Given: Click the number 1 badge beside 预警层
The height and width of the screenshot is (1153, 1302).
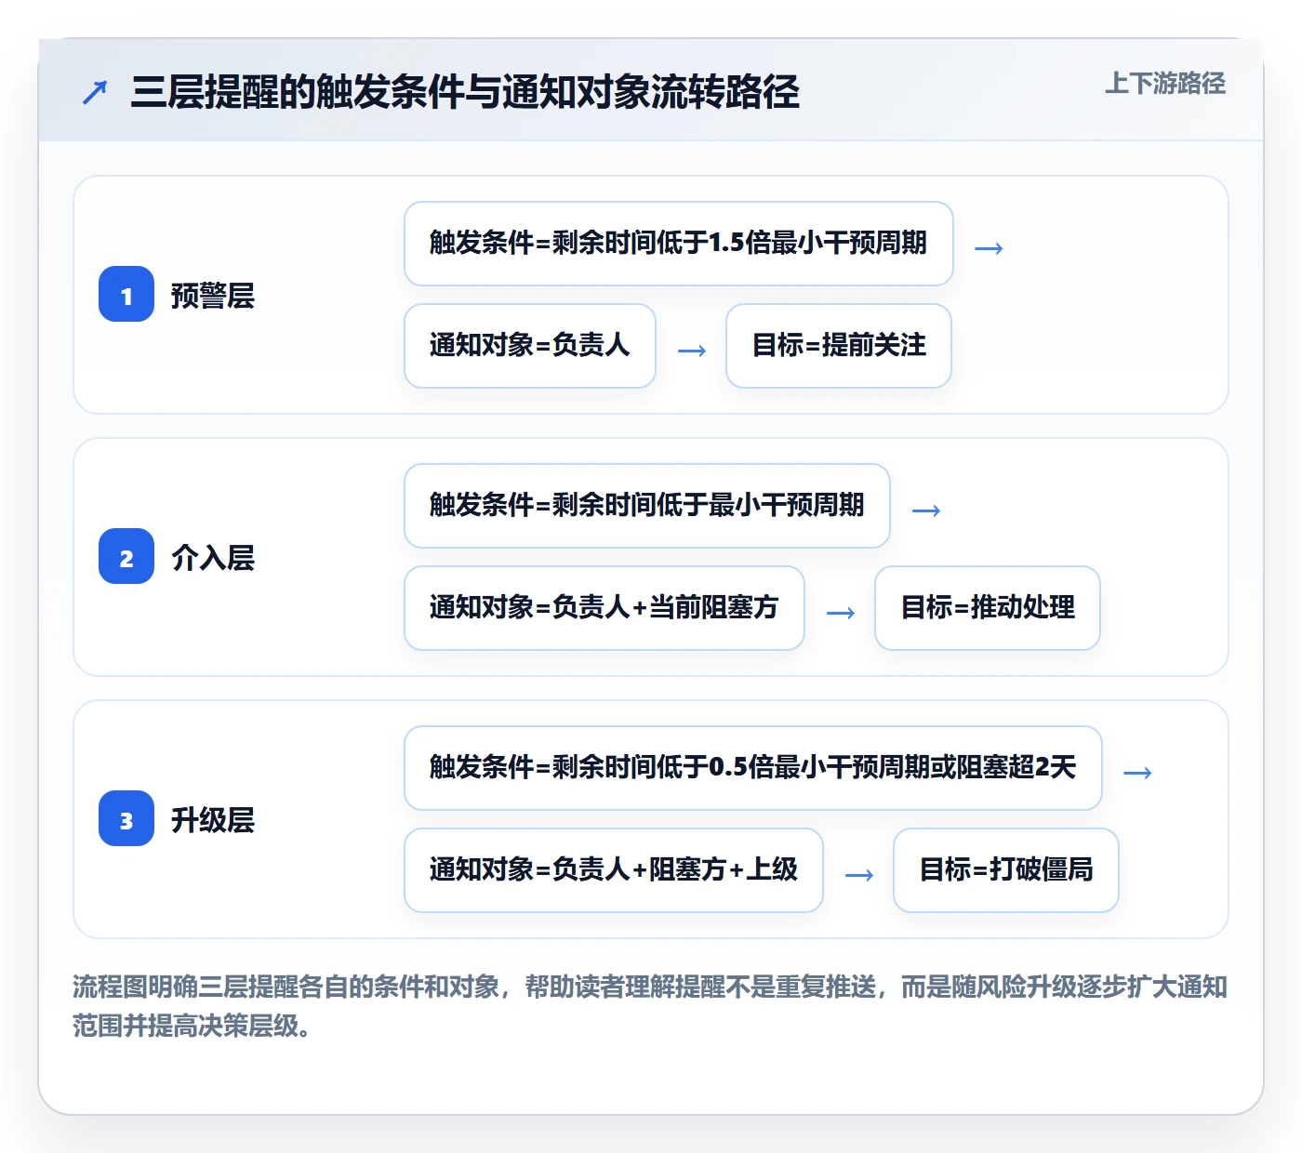Looking at the screenshot, I should [x=126, y=295].
